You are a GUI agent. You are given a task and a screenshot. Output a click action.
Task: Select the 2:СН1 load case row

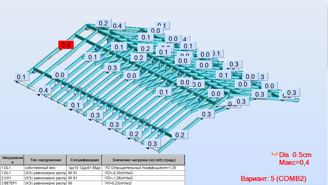click(12, 178)
